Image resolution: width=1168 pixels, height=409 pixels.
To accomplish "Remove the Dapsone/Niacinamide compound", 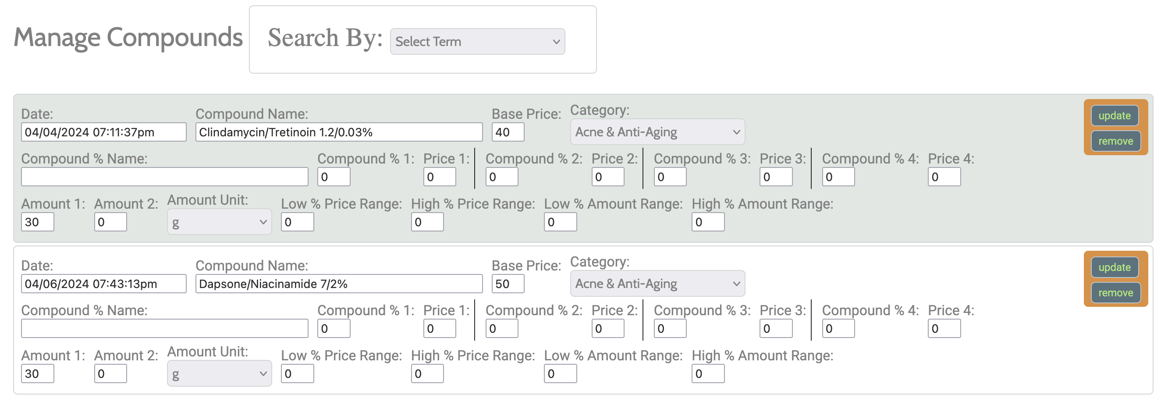I will coord(1115,292).
